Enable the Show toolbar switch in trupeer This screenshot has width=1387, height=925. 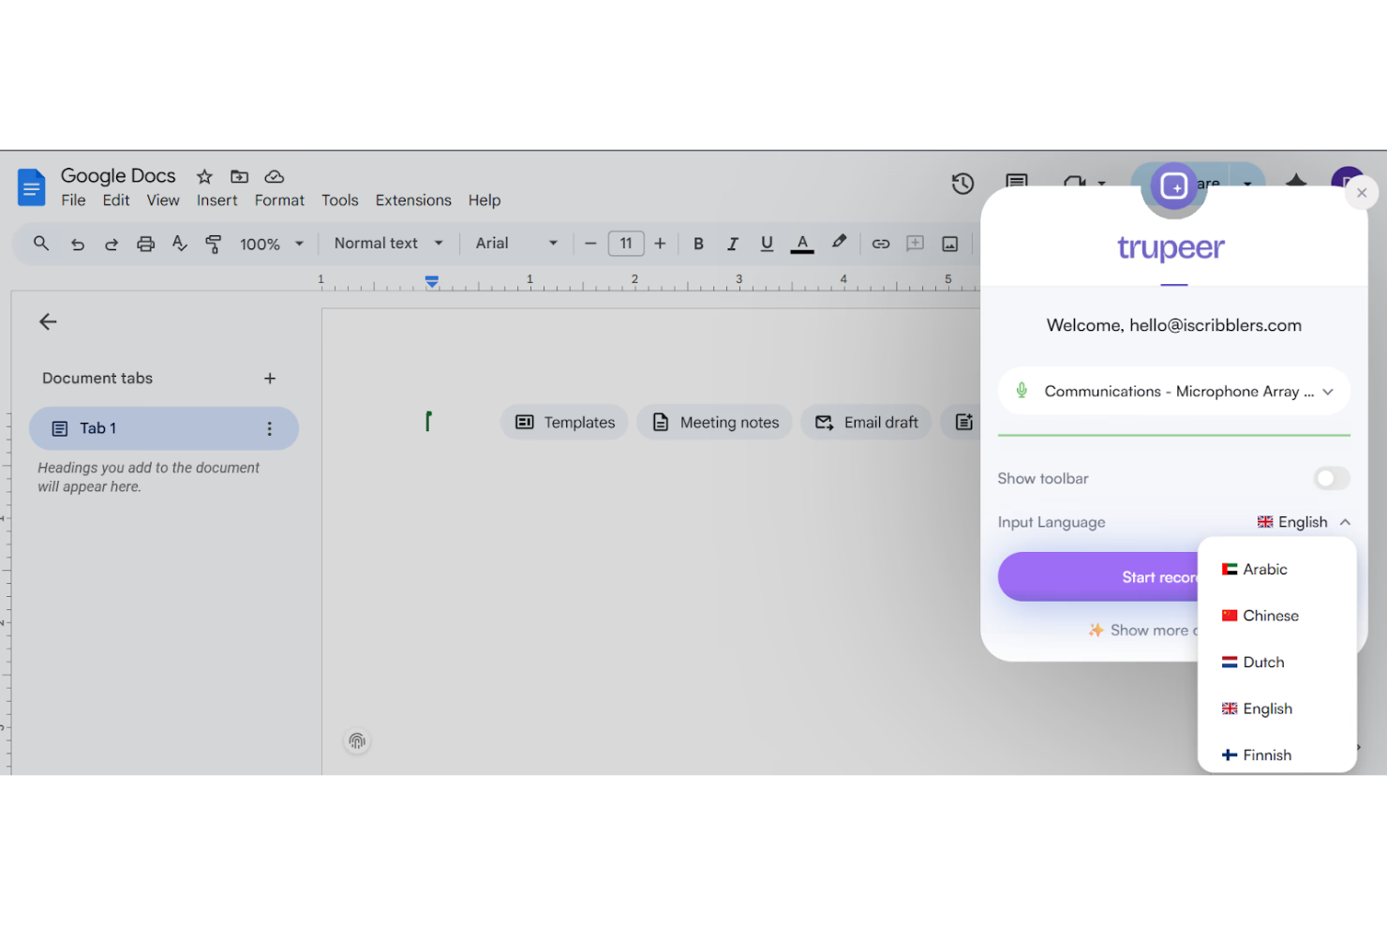tap(1331, 478)
